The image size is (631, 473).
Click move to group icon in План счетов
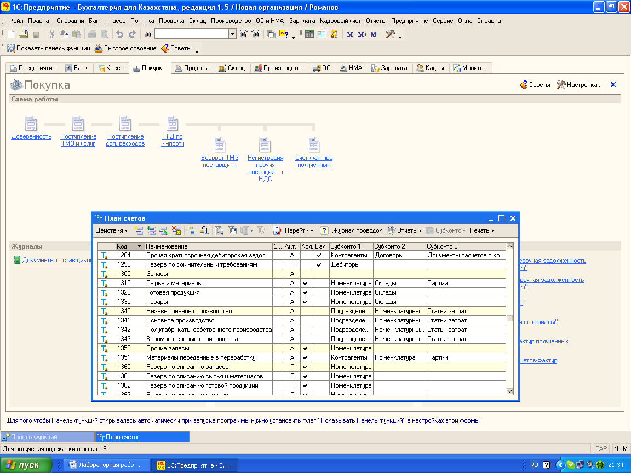click(x=204, y=230)
